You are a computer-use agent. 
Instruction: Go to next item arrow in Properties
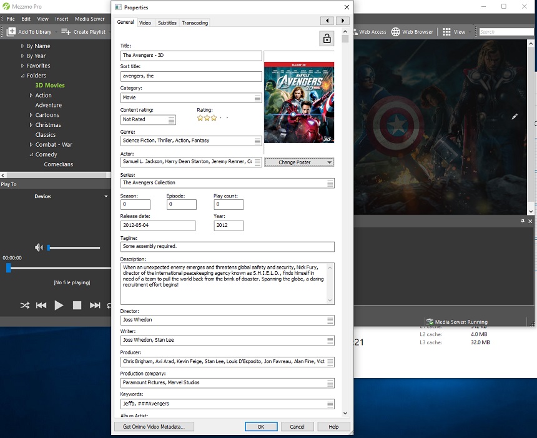[x=342, y=21]
